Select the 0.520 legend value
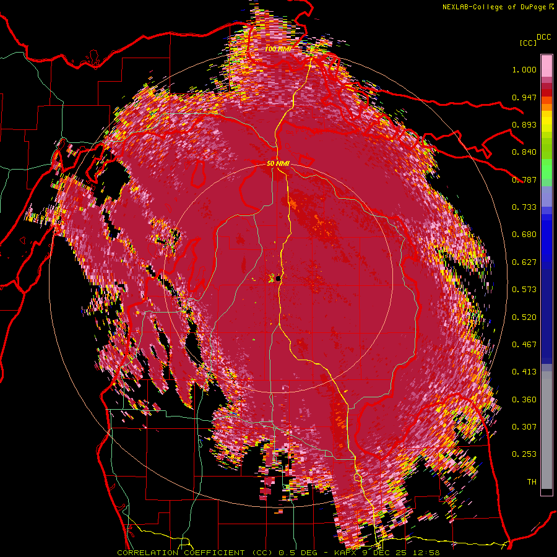The image size is (557, 557). click(x=524, y=317)
